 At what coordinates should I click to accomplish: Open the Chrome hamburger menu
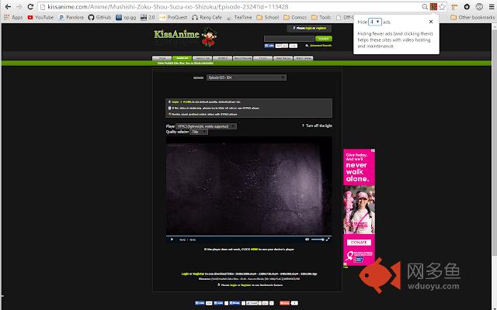click(492, 7)
